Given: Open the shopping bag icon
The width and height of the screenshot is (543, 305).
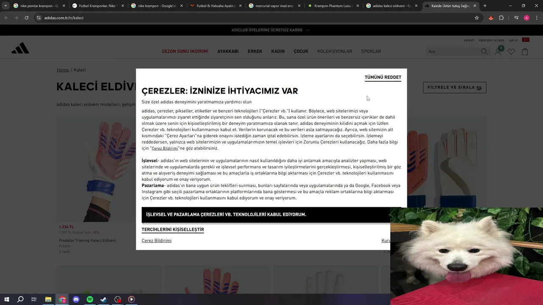Looking at the screenshot, I should tap(525, 51).
